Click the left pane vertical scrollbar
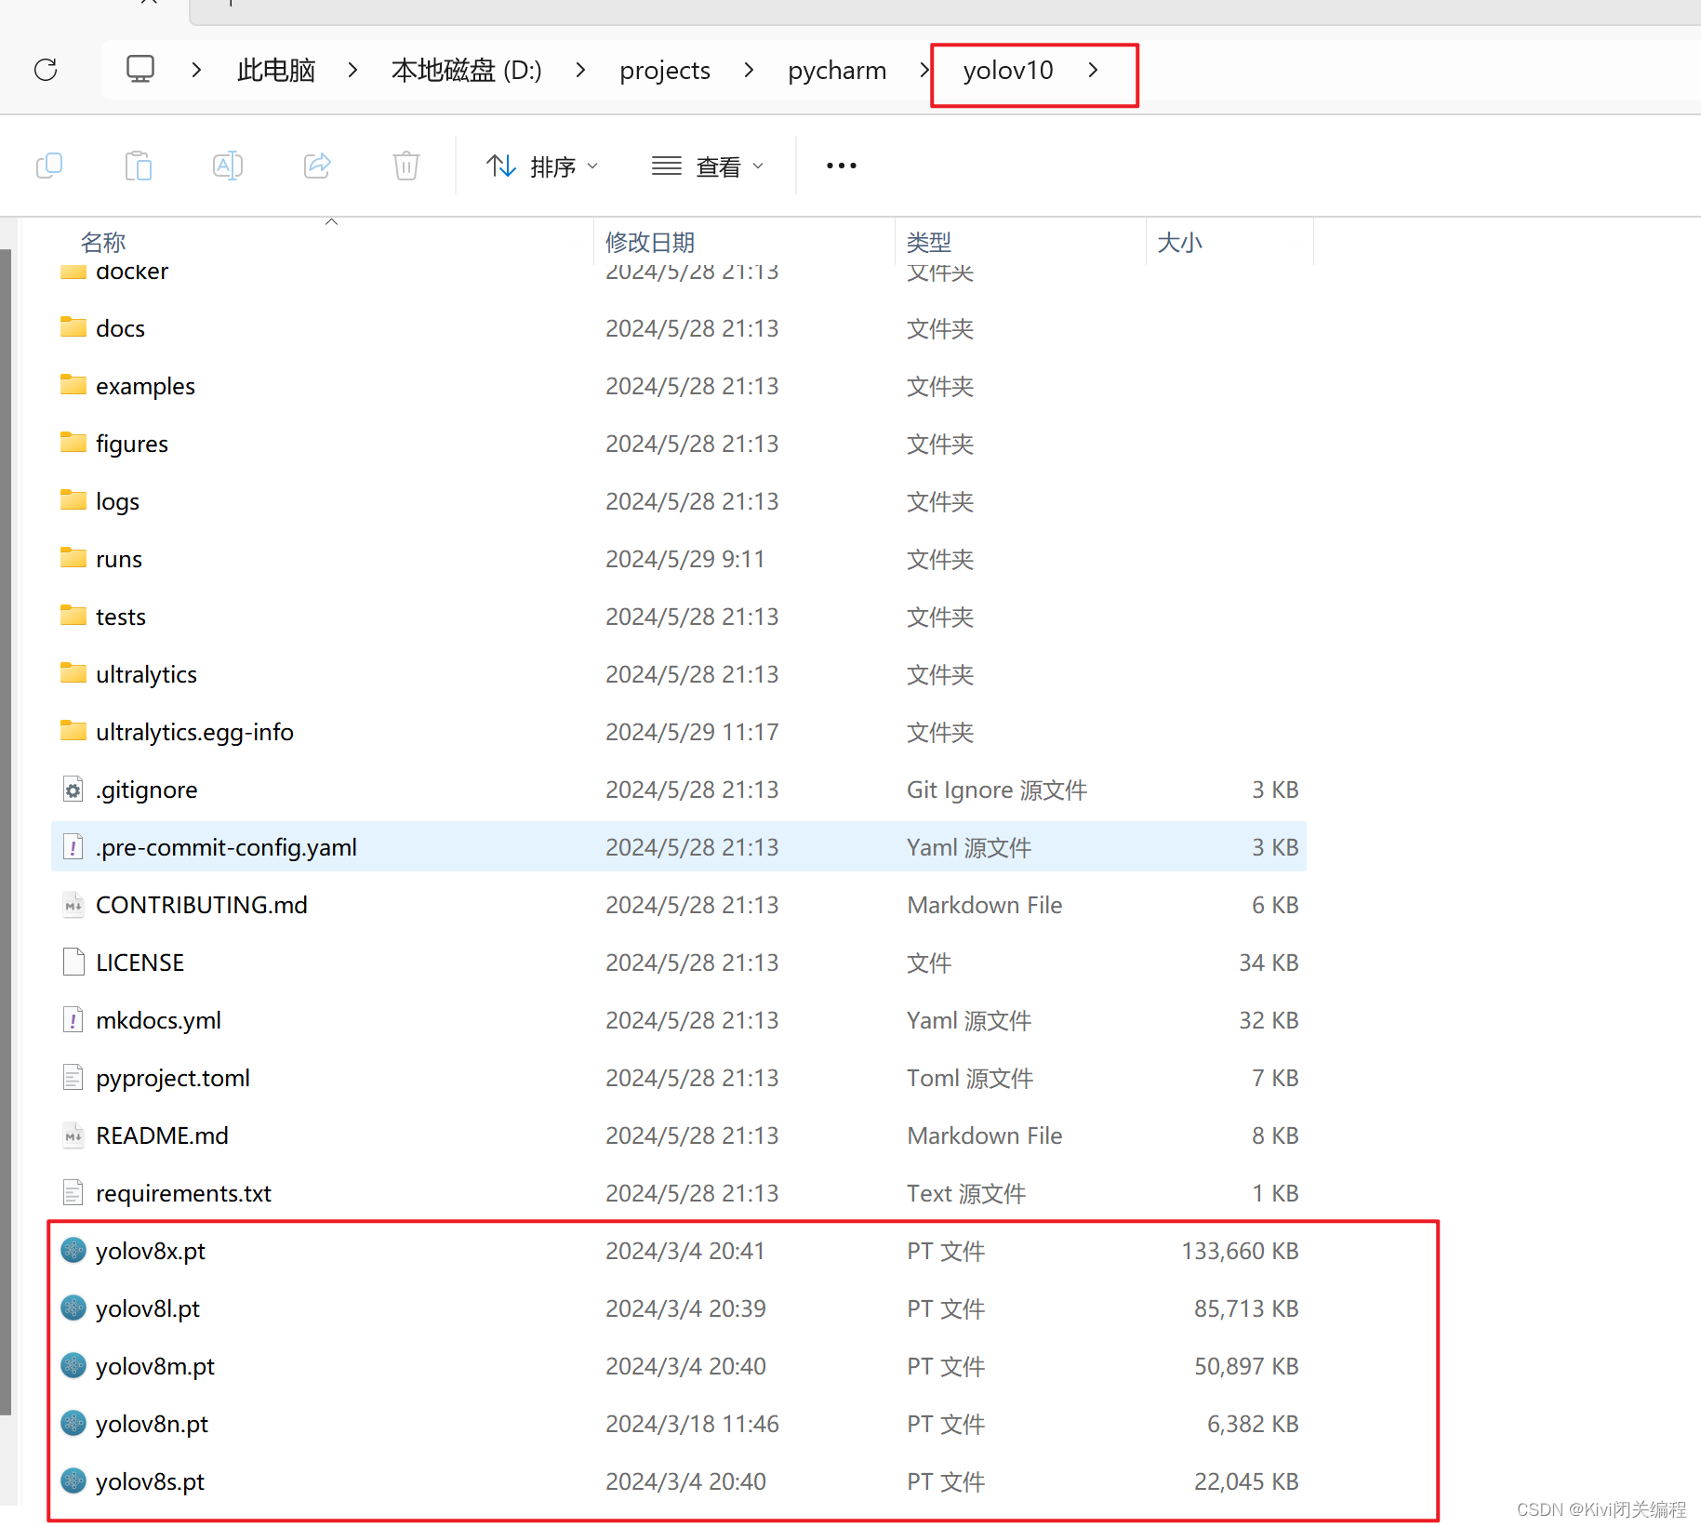 click(x=6, y=832)
